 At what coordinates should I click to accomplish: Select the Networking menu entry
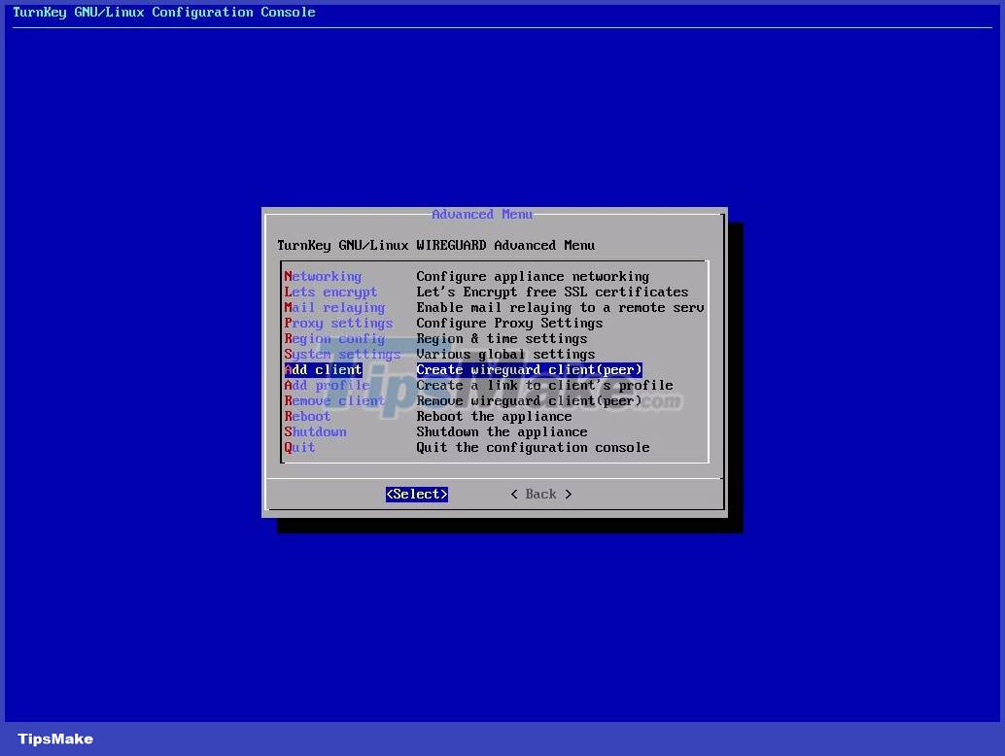pyautogui.click(x=322, y=276)
